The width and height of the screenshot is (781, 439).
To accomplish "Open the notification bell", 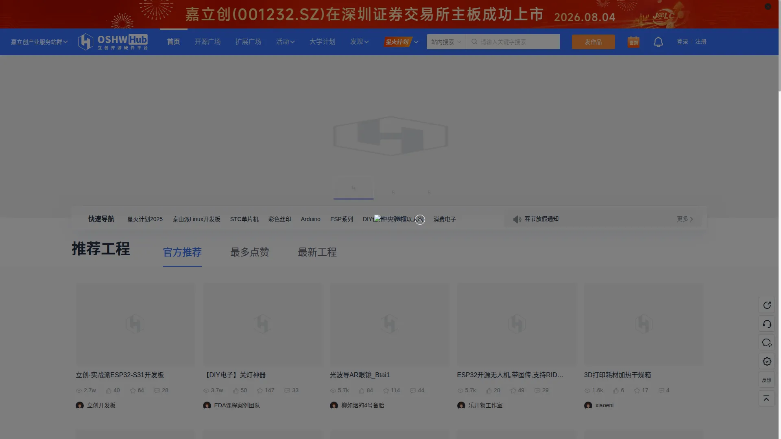I will 658,42.
